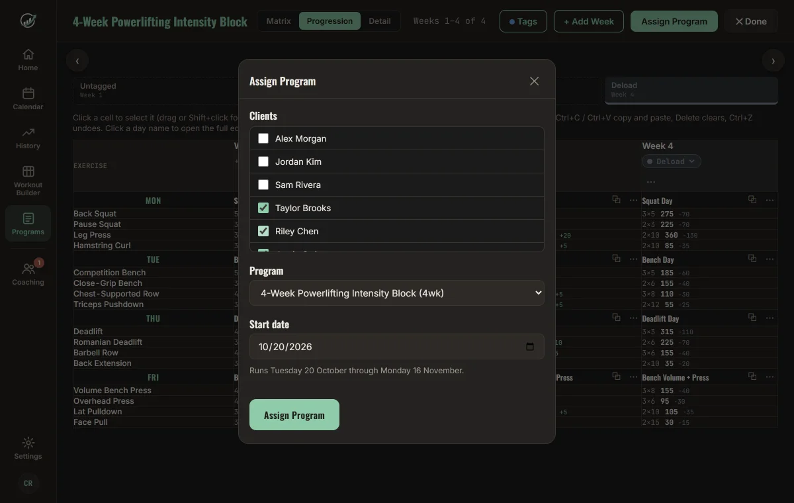This screenshot has height=503, width=794.
Task: Open the Week 4 Deload tag dropdown
Action: coord(672,161)
